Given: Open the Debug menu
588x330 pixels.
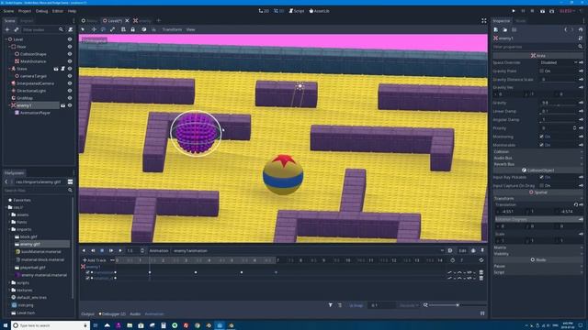Looking at the screenshot, I should [x=41, y=11].
